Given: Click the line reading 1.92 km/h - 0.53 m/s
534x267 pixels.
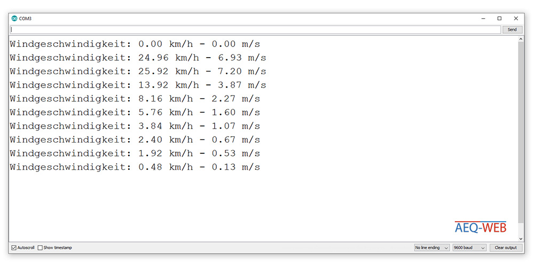Looking at the screenshot, I should coord(135,153).
